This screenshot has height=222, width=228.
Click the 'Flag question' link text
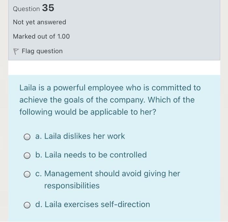(42, 51)
